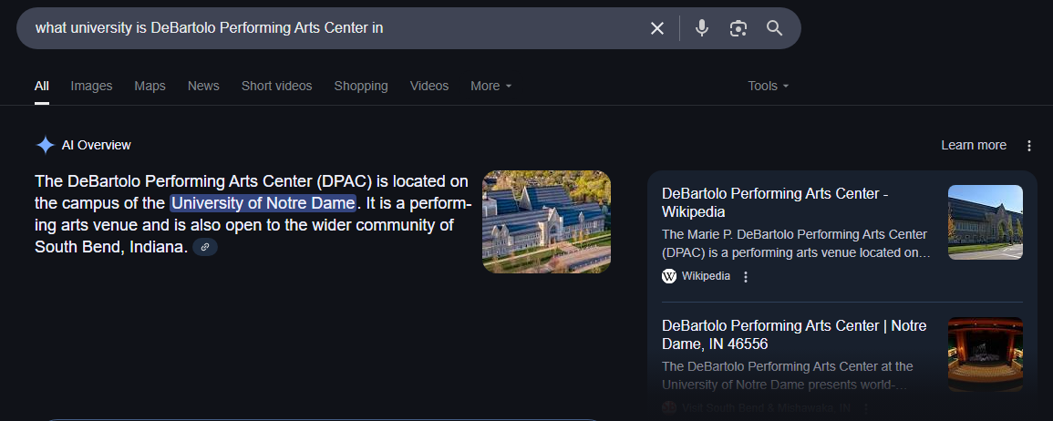Screen dimensions: 1053x421
Task: Click the AI Overview sparkle icon
Action: coord(46,145)
